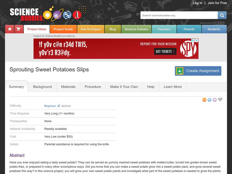Click the Google Classroom icon on Create Assignment
The width and height of the screenshot is (232, 174).
(x=180, y=71)
